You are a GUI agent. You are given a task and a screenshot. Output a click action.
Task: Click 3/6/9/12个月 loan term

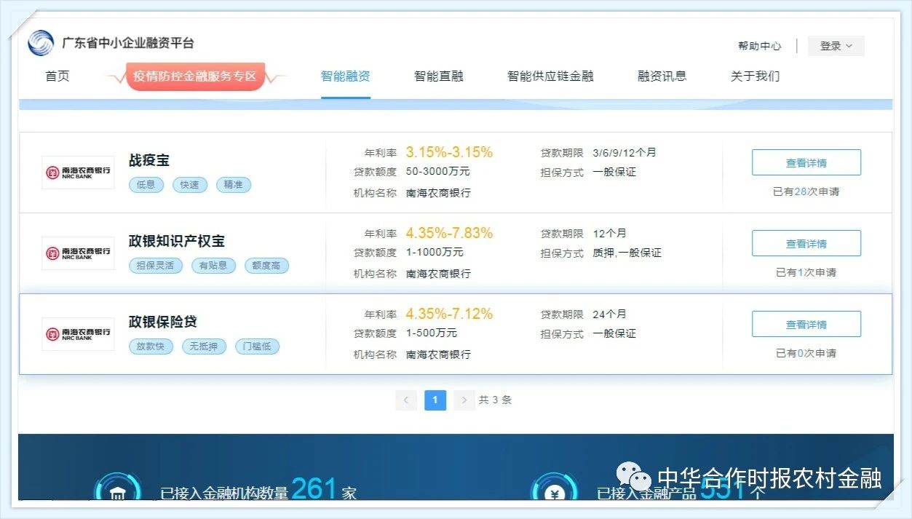coord(624,153)
